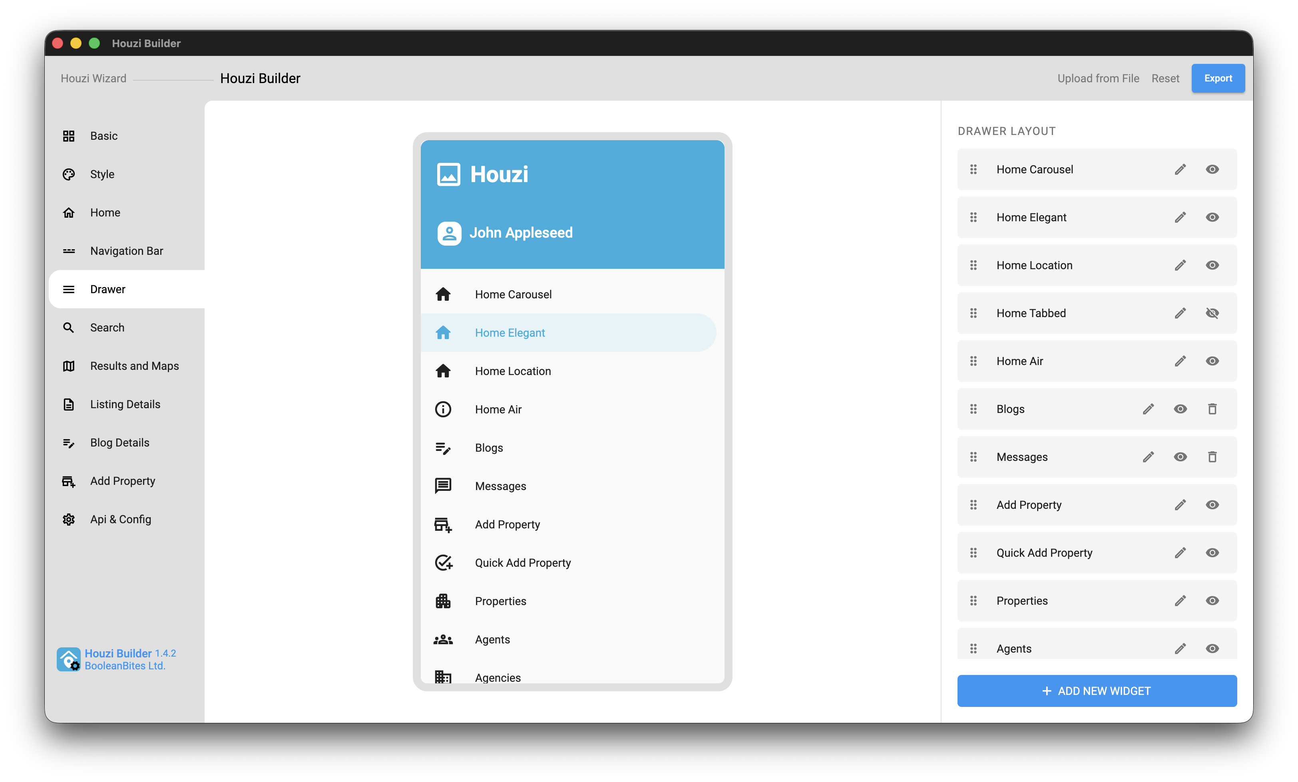Click the Properties building icon in preview
Screen dimensions: 1298x782
click(443, 601)
